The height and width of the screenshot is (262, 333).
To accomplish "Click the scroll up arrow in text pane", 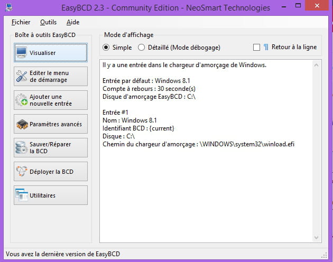I will click(x=316, y=65).
